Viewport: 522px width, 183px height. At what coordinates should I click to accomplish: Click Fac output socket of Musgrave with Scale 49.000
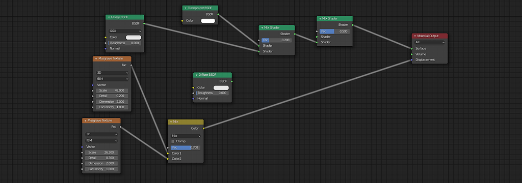coord(131,65)
